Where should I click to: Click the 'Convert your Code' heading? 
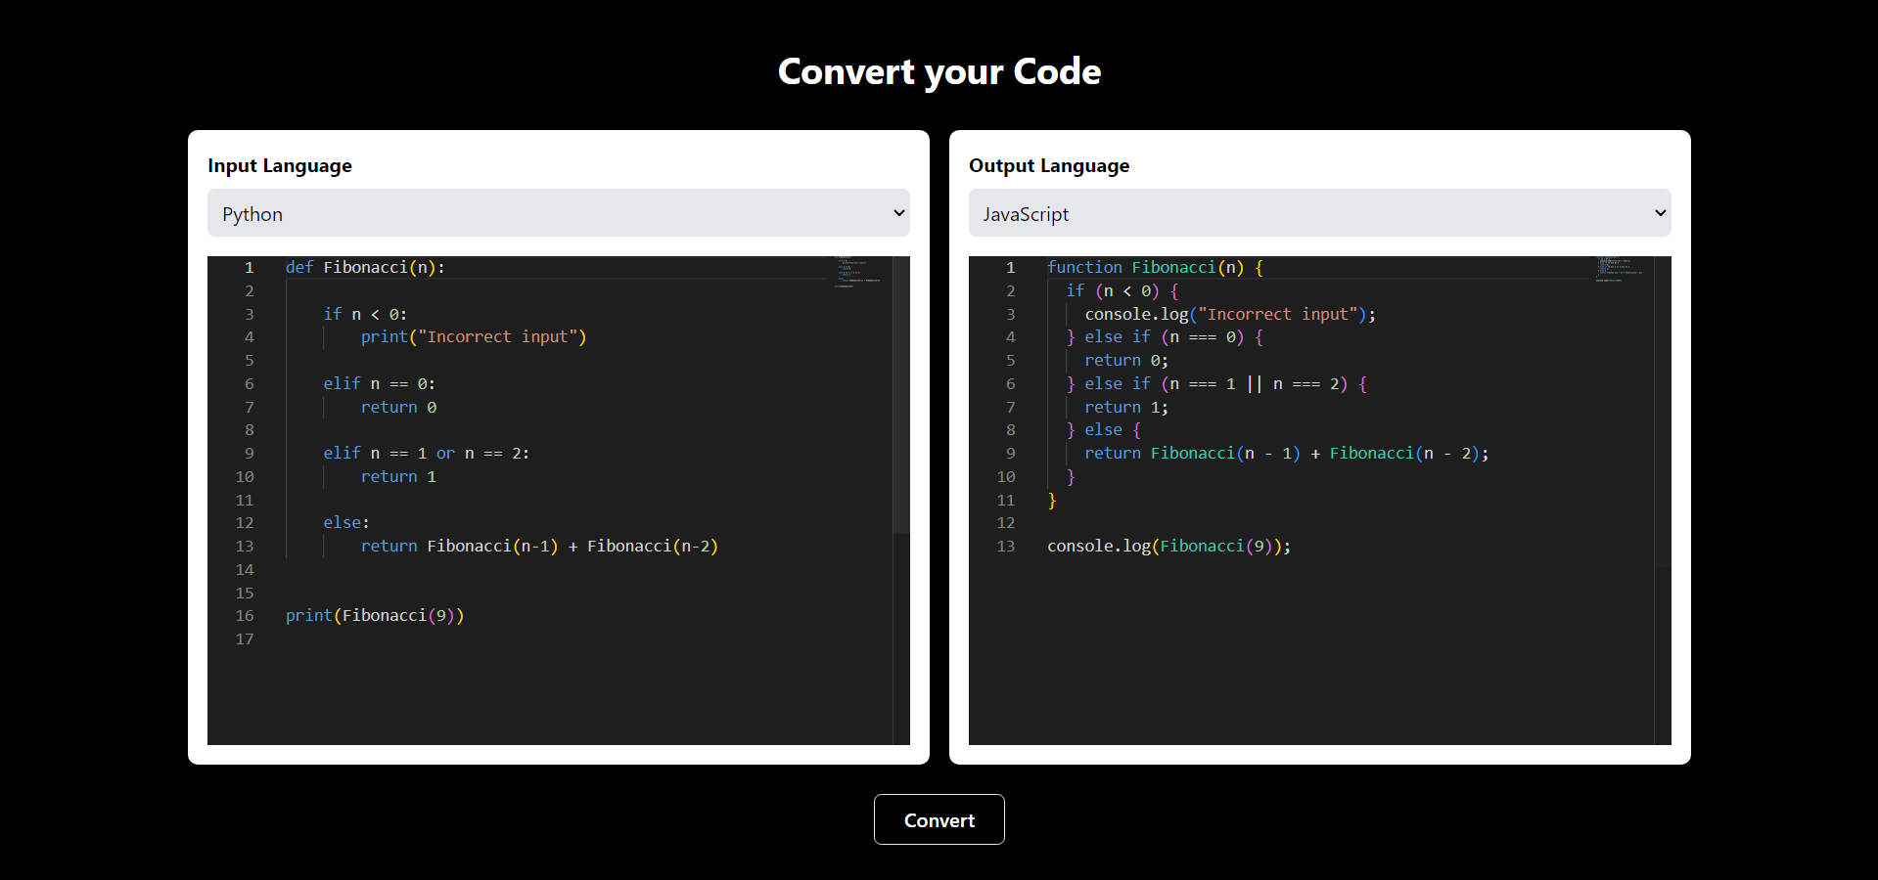coord(939,71)
